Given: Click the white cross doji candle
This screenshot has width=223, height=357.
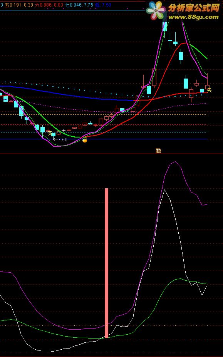Looking at the screenshot, I should point(64,131).
